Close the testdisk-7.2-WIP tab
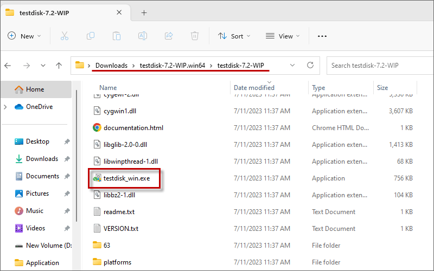The height and width of the screenshot is (271, 434). point(119,12)
